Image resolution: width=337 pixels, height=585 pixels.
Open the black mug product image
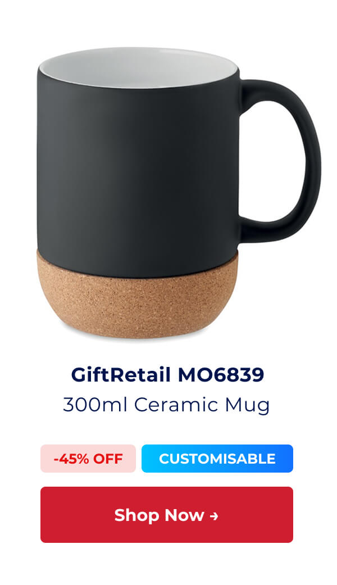179,193
